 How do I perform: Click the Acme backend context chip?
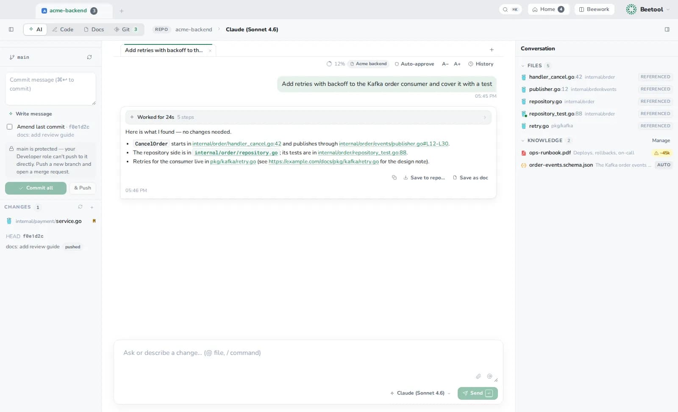click(368, 64)
